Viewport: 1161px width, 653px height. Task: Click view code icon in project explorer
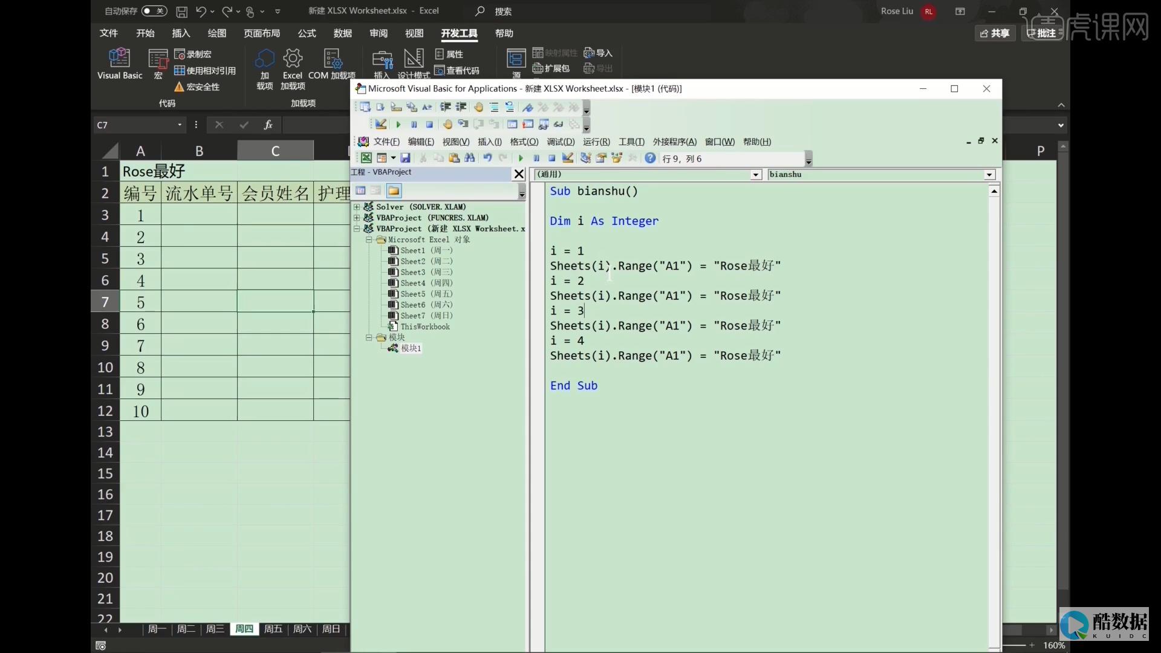361,191
